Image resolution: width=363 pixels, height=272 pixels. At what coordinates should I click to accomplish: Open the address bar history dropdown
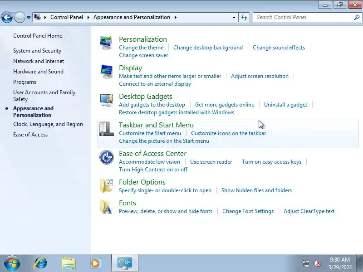[234, 17]
